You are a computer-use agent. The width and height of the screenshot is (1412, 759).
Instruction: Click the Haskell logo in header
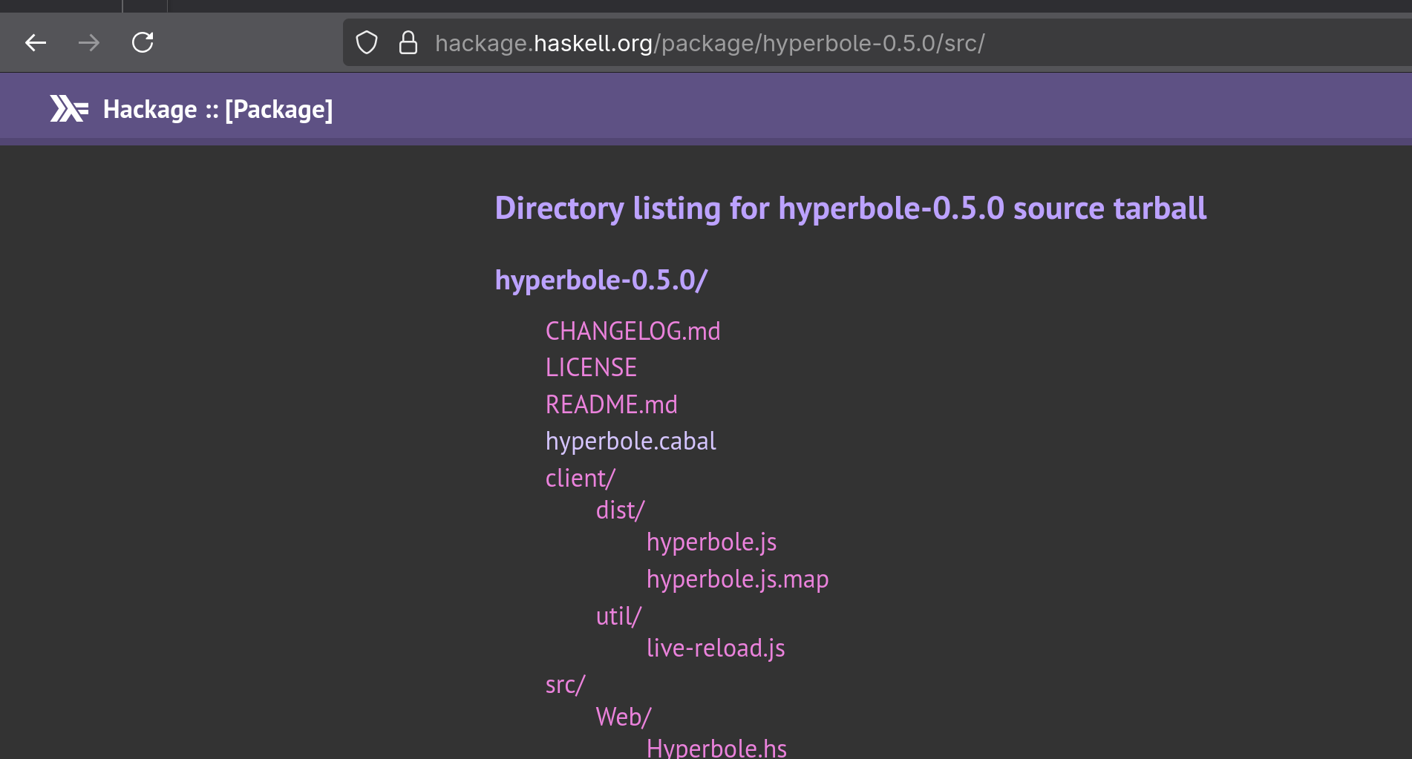(69, 109)
